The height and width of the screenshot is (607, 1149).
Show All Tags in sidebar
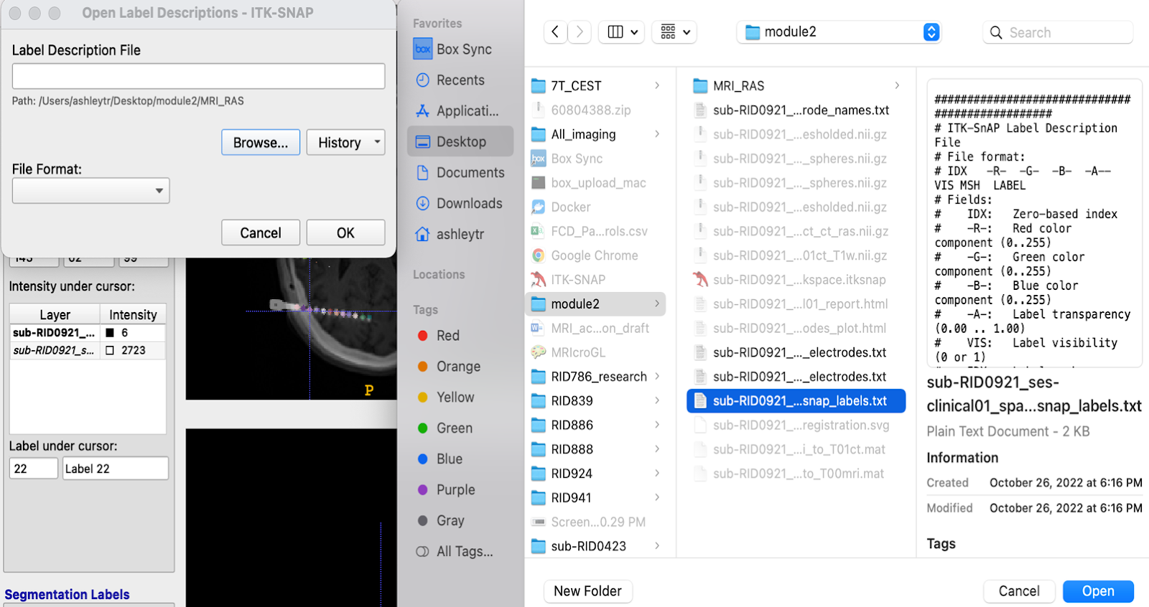tap(464, 551)
